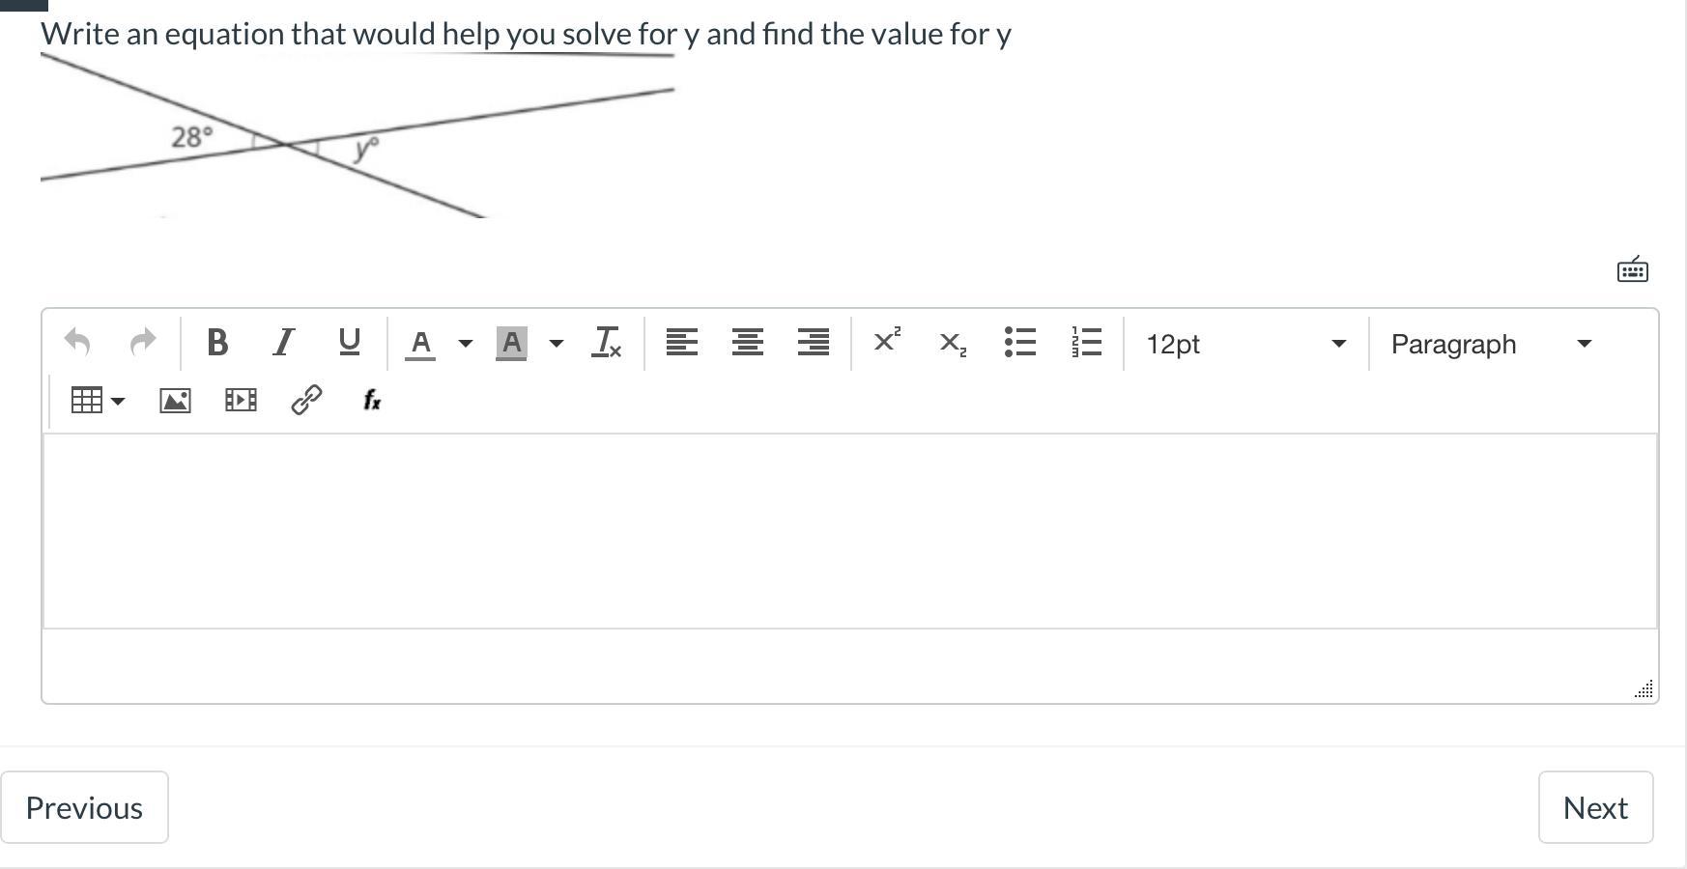Click the redo arrow icon
Image resolution: width=1687 pixels, height=869 pixels.
[143, 343]
